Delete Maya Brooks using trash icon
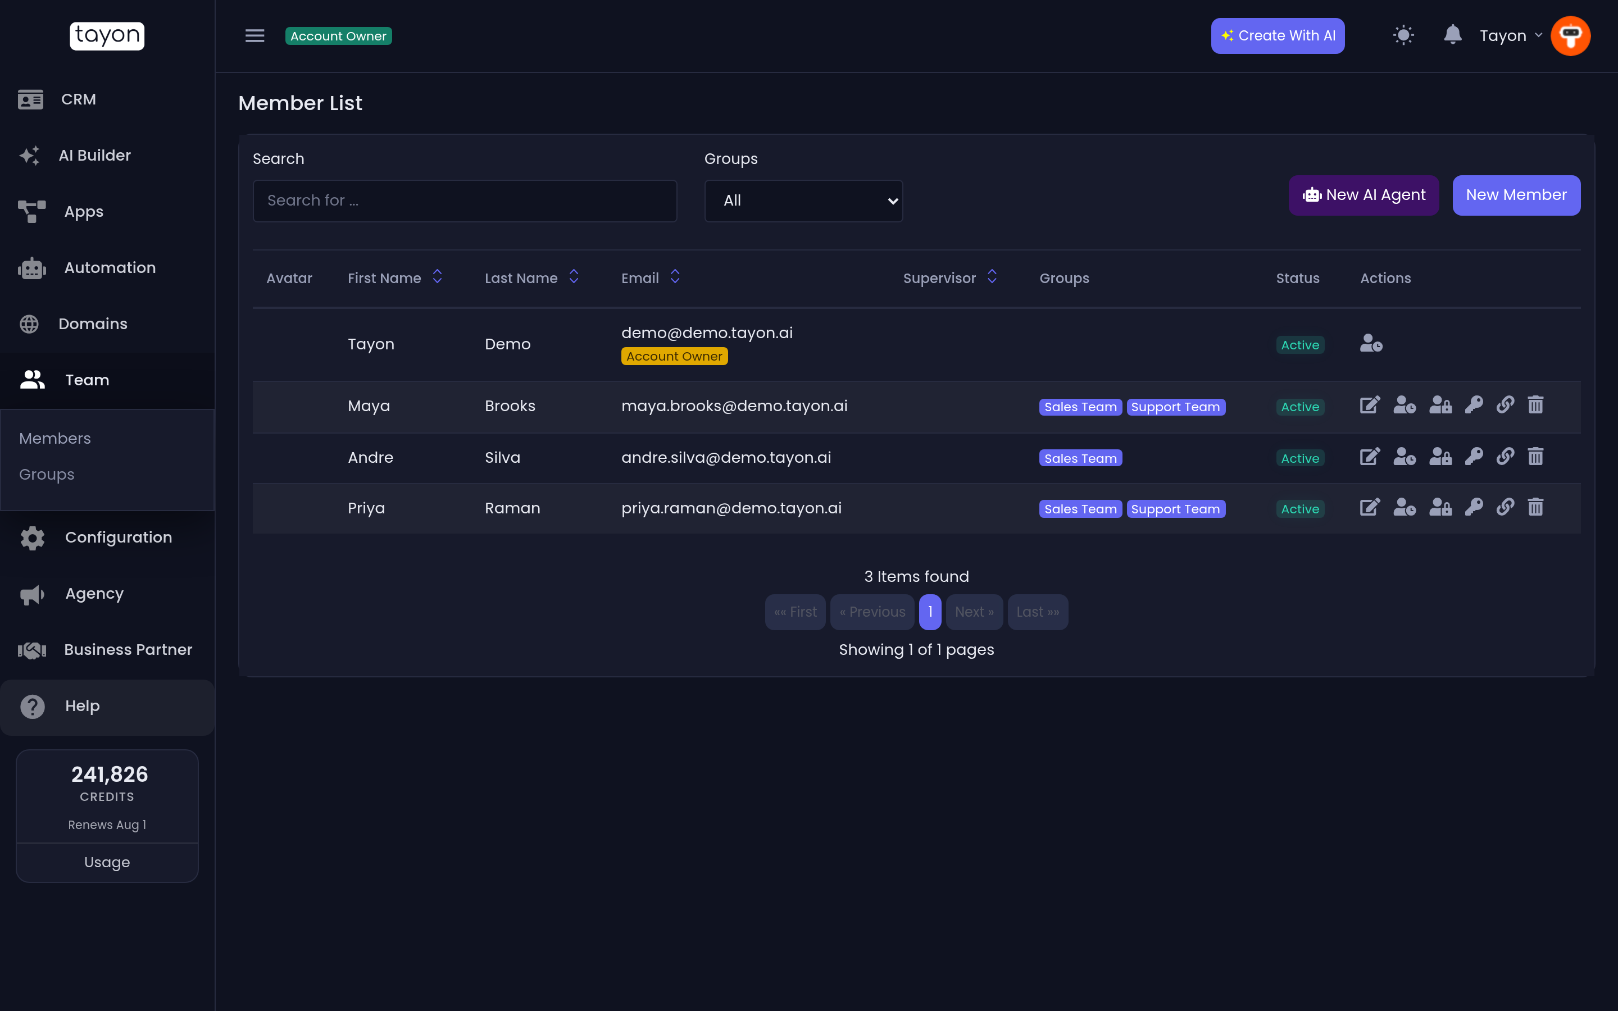1618x1011 pixels. point(1536,405)
